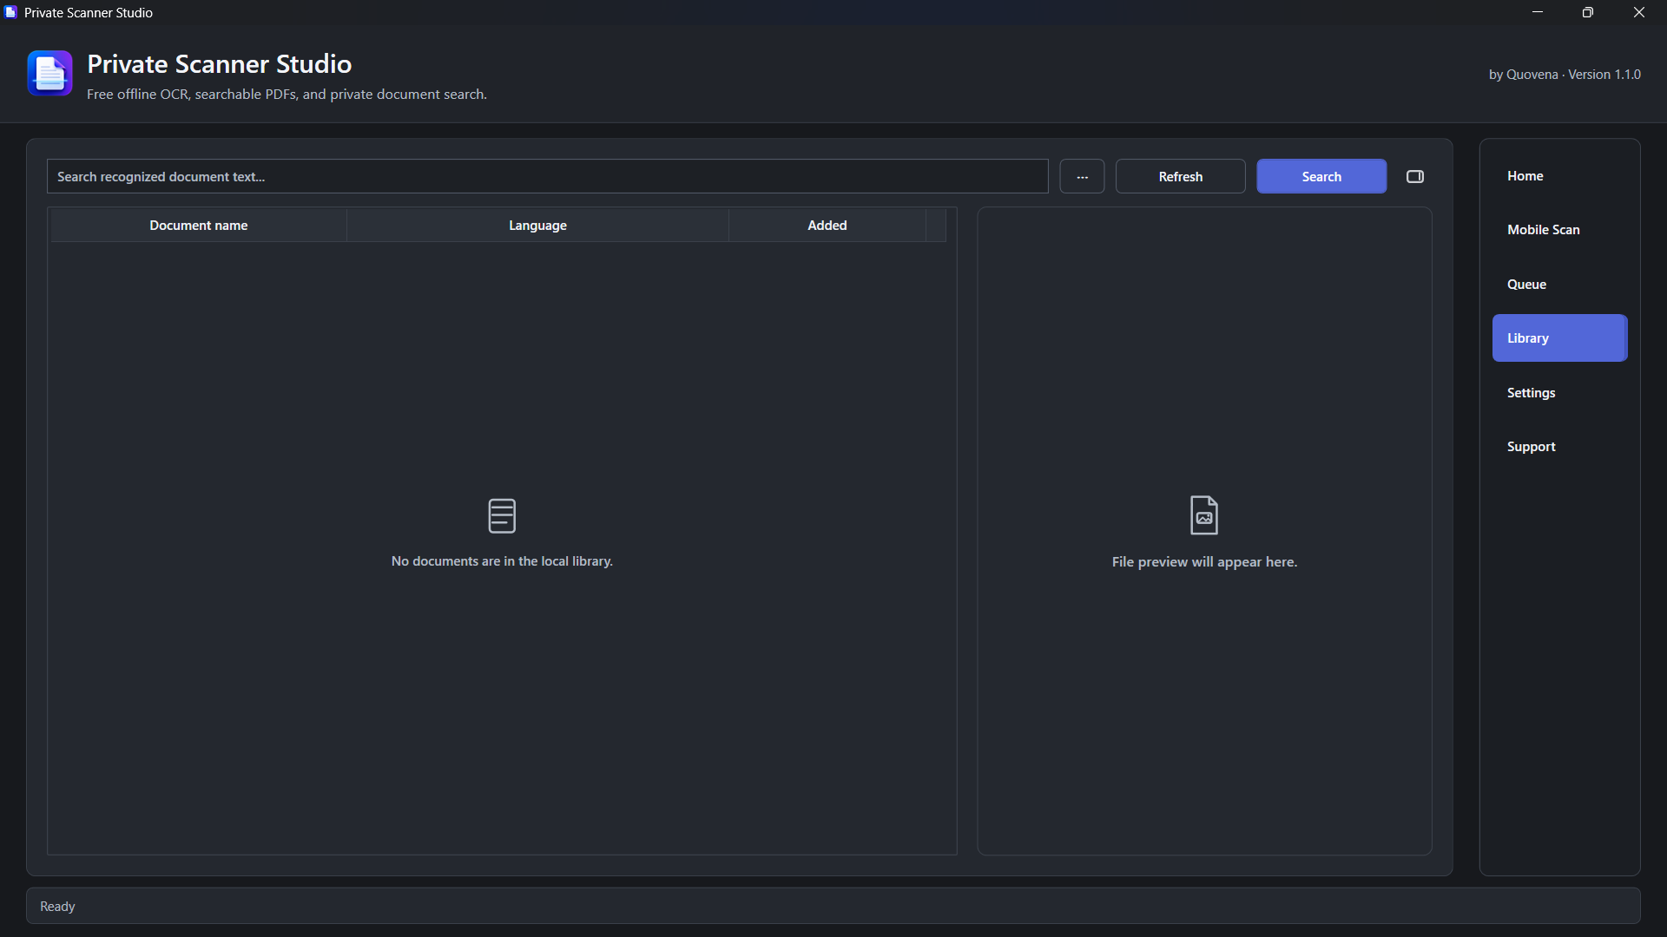The width and height of the screenshot is (1667, 937).
Task: Open the Support section
Action: click(x=1559, y=447)
